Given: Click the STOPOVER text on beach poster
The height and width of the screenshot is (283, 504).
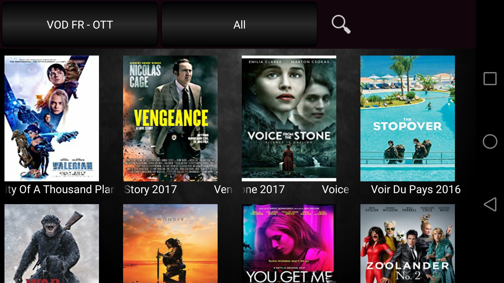Looking at the screenshot, I should tap(407, 126).
